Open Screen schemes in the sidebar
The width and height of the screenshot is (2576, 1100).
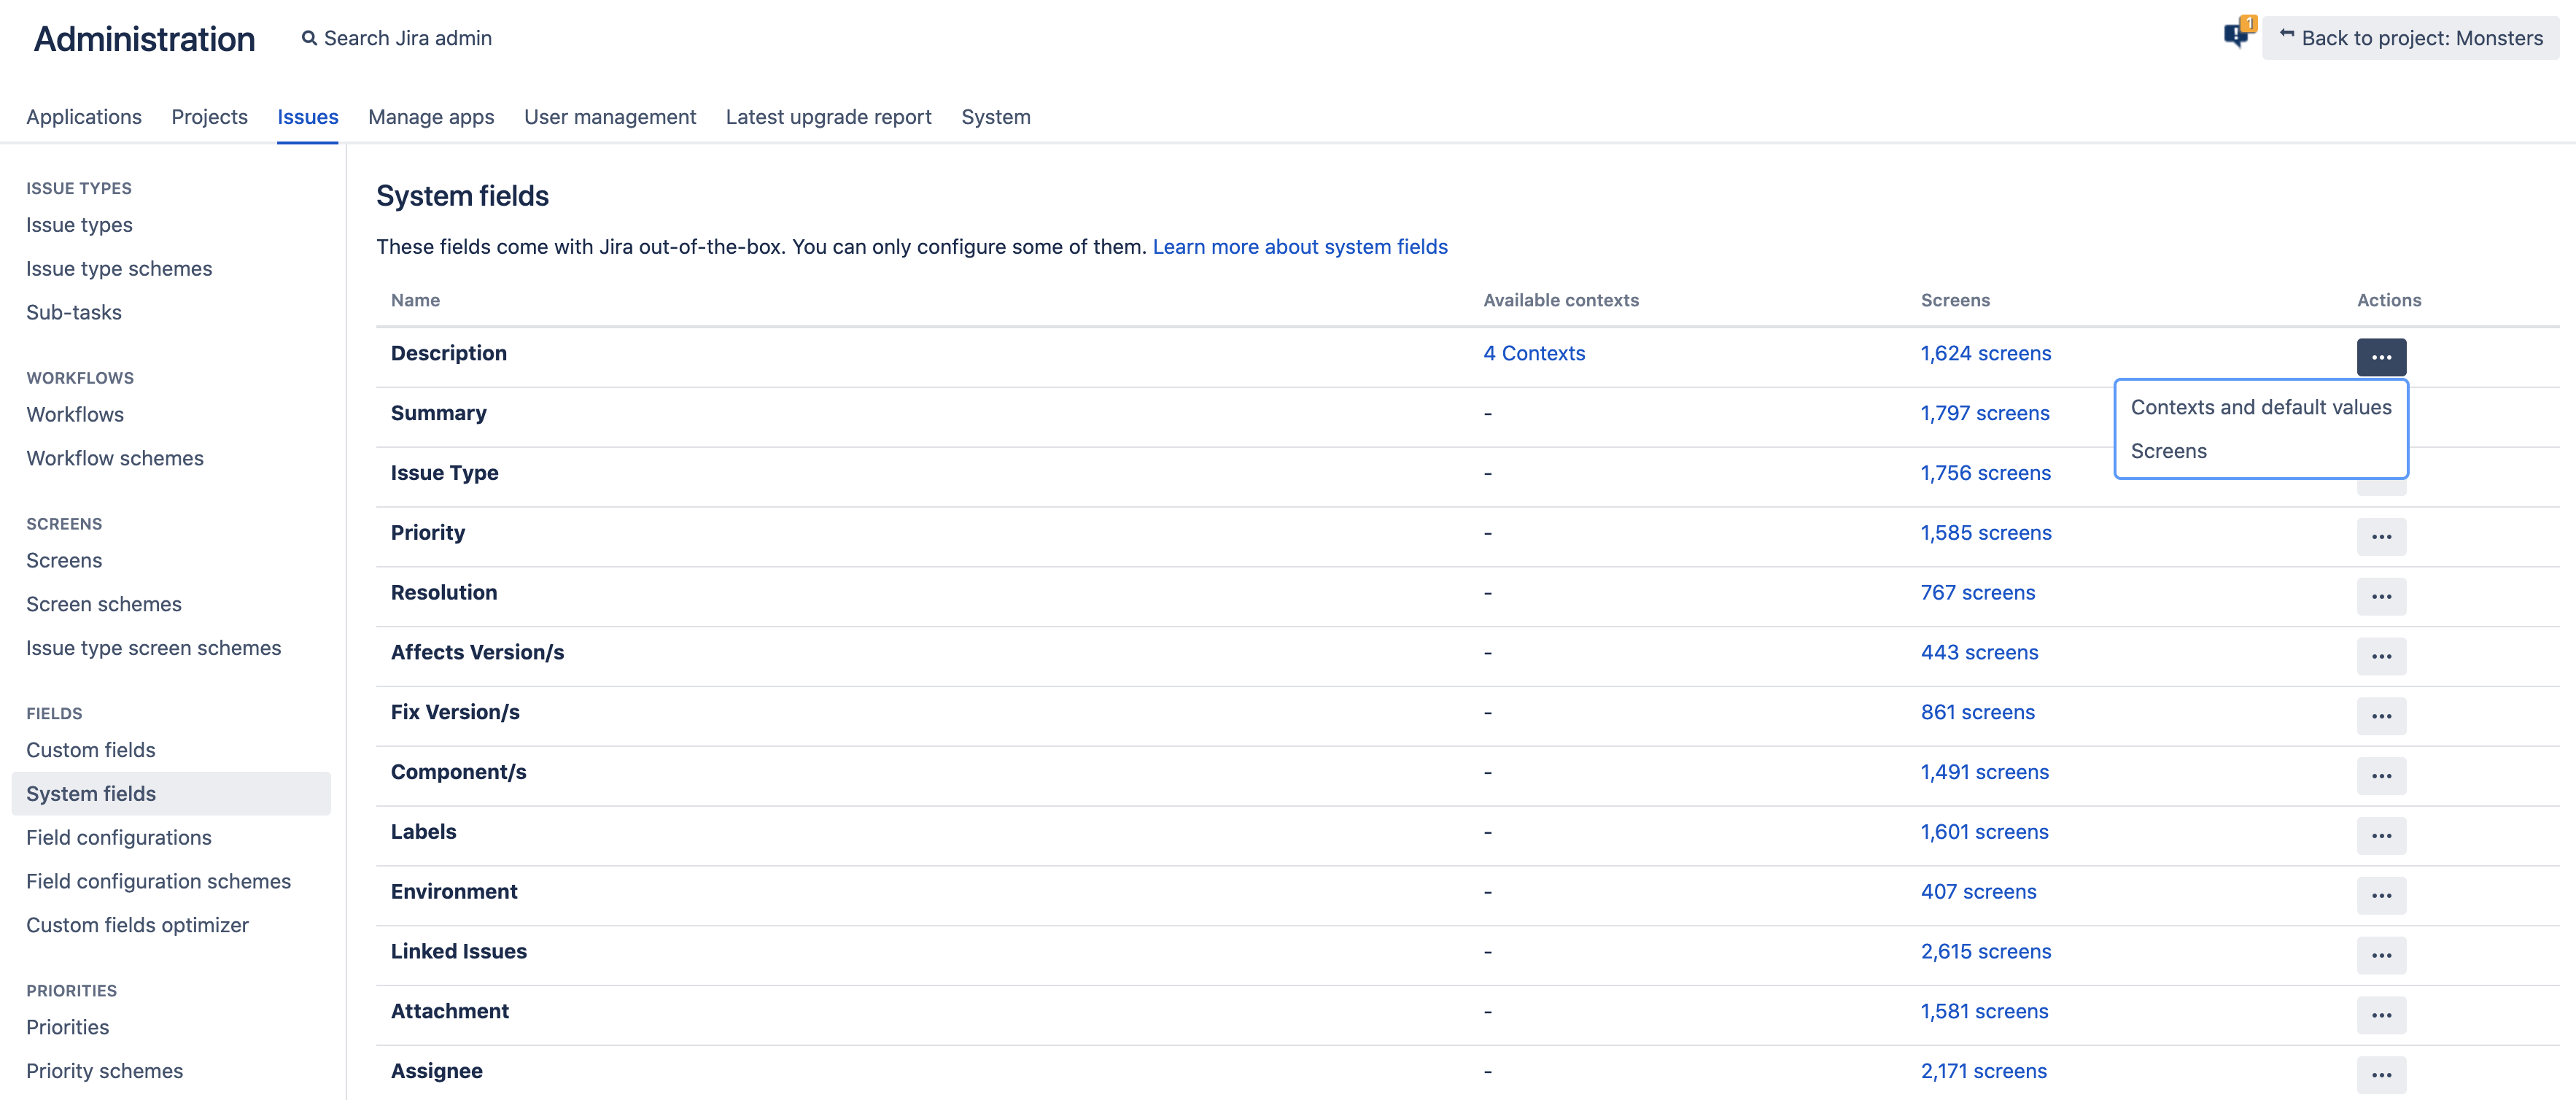tap(104, 605)
